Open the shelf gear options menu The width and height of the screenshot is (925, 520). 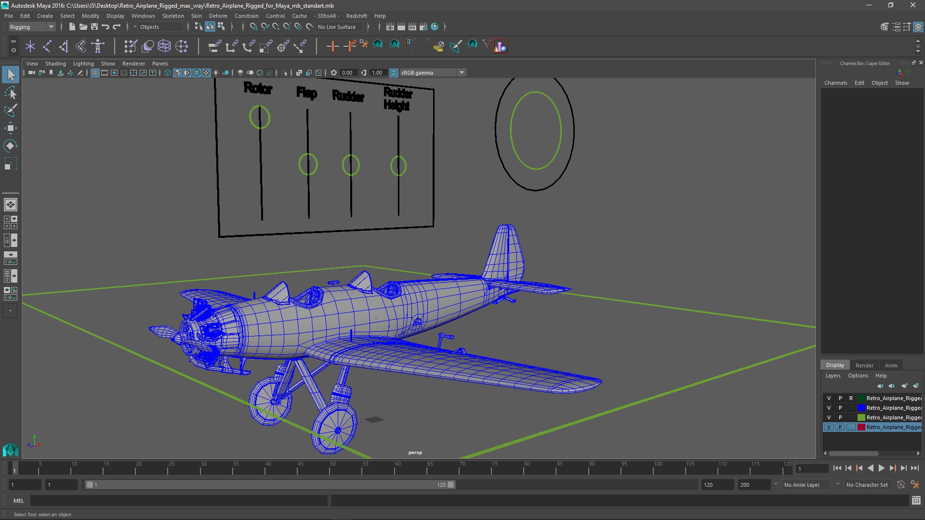(13, 50)
